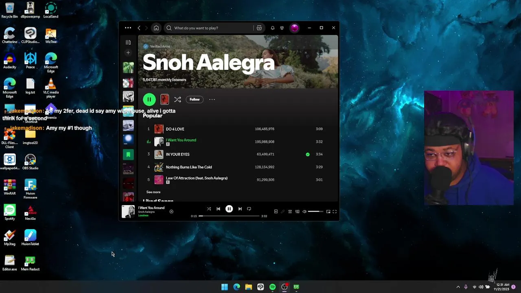Open the now playing album art in bottom bar
The width and height of the screenshot is (521, 293).
pyautogui.click(x=128, y=212)
